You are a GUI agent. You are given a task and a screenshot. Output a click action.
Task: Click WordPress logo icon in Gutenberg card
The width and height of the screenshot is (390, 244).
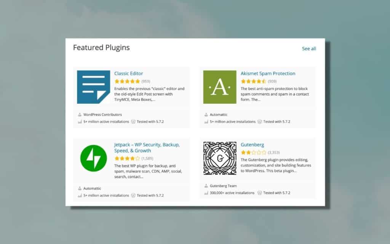pyautogui.click(x=260, y=193)
